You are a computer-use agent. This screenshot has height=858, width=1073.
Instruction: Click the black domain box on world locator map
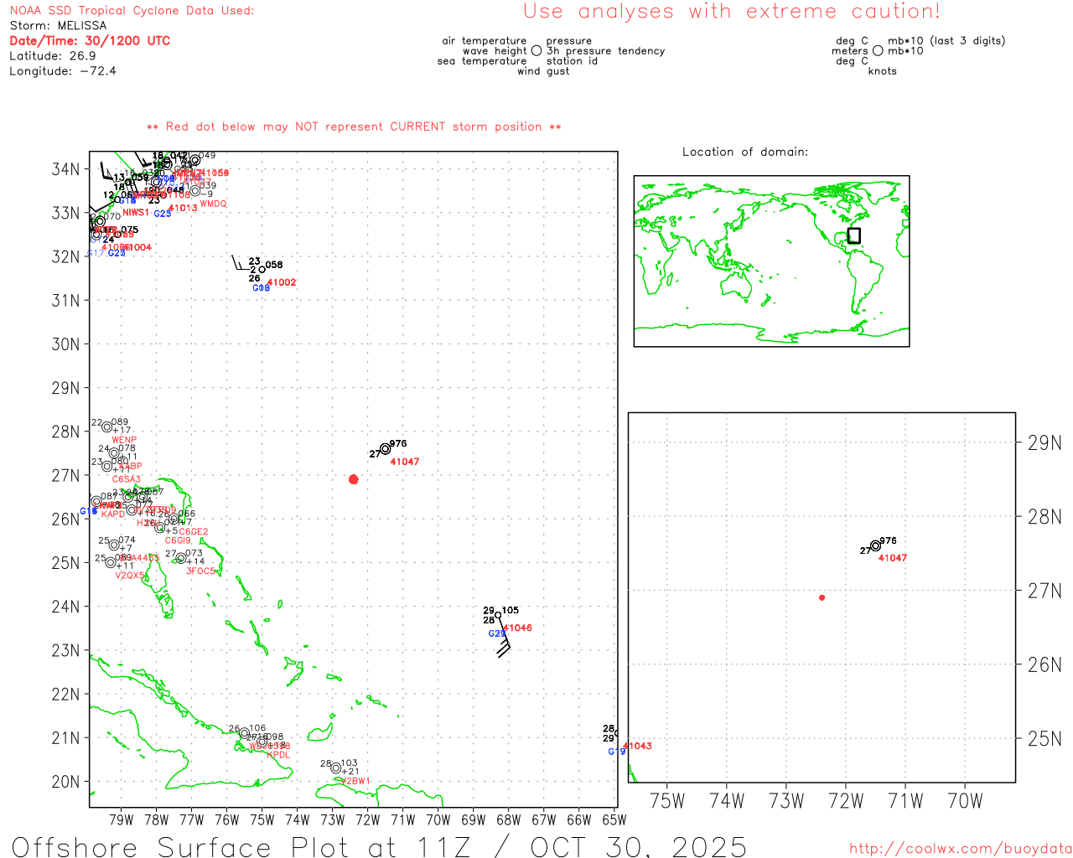click(853, 235)
